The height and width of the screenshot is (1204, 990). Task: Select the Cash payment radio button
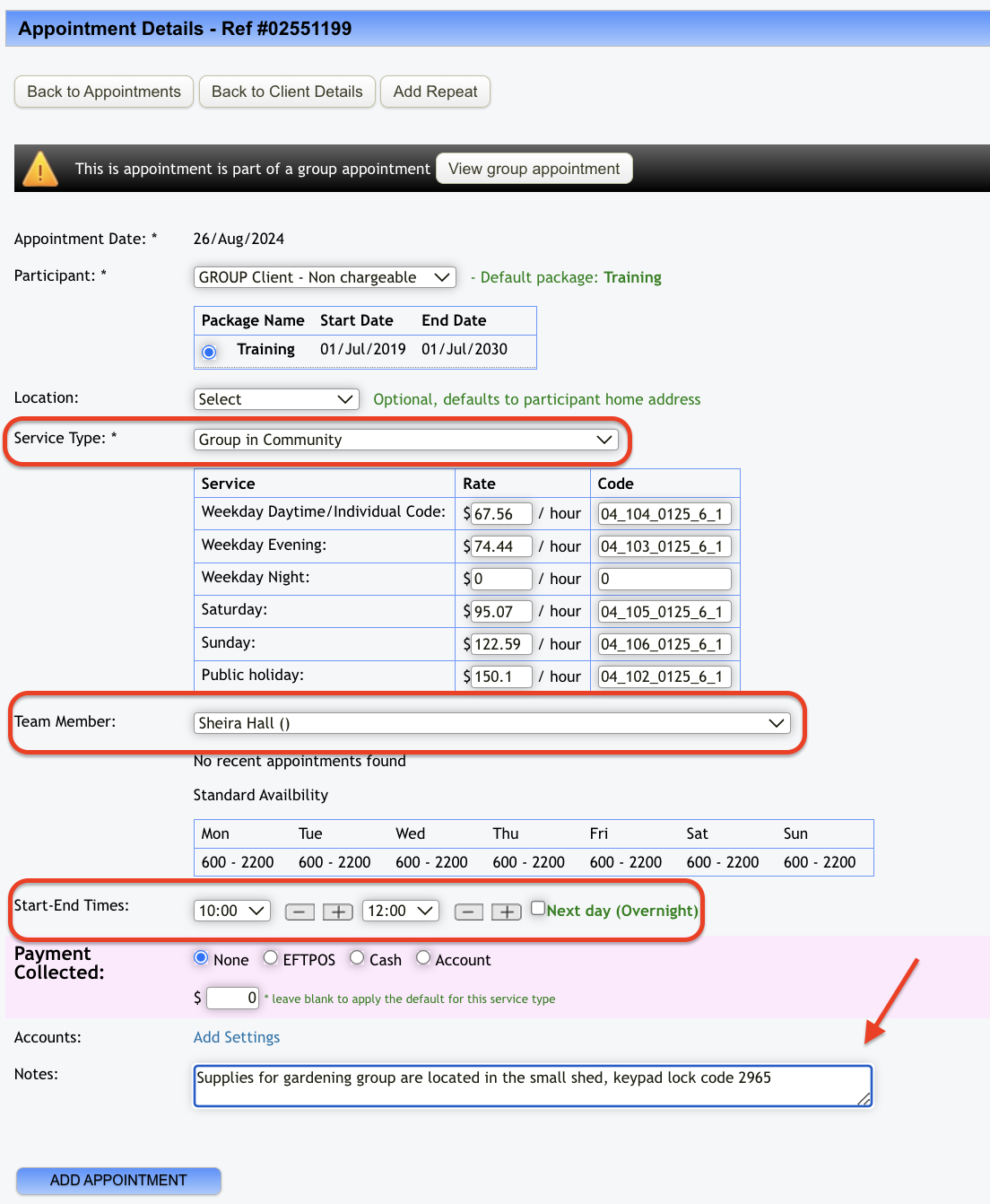(x=357, y=958)
